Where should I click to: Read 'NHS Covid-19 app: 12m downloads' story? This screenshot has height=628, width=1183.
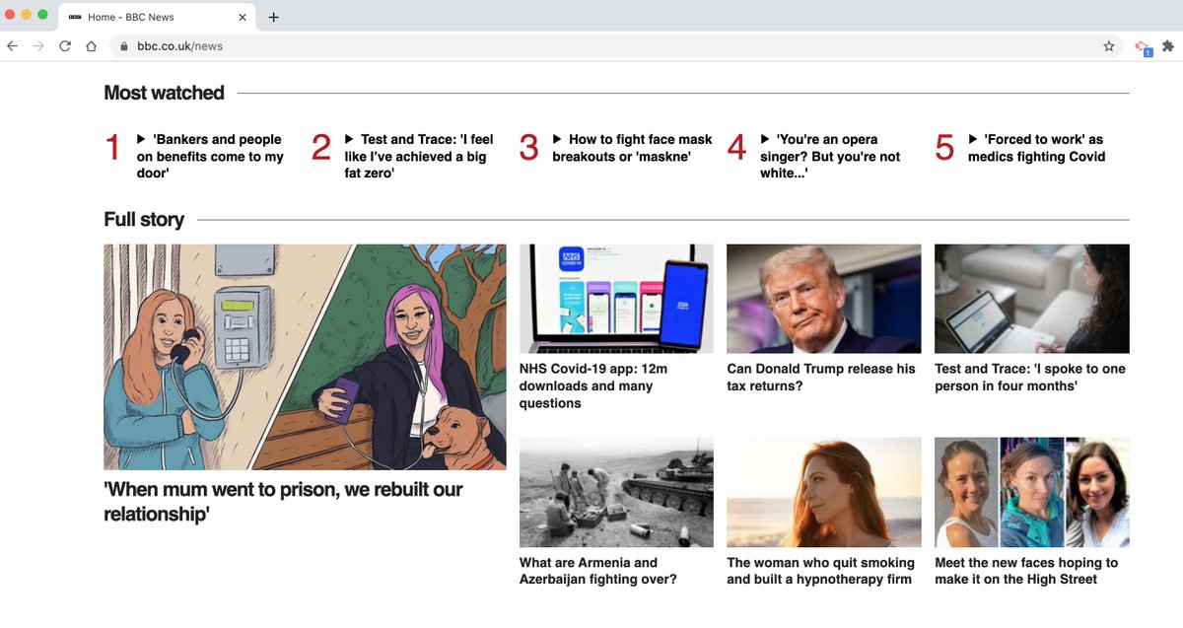click(593, 385)
